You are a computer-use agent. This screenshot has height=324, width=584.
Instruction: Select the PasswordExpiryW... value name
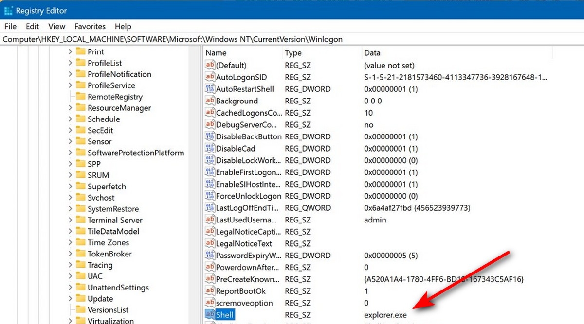coord(249,256)
